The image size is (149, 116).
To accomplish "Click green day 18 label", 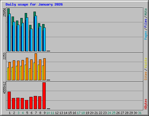I will (x=83, y=113).
